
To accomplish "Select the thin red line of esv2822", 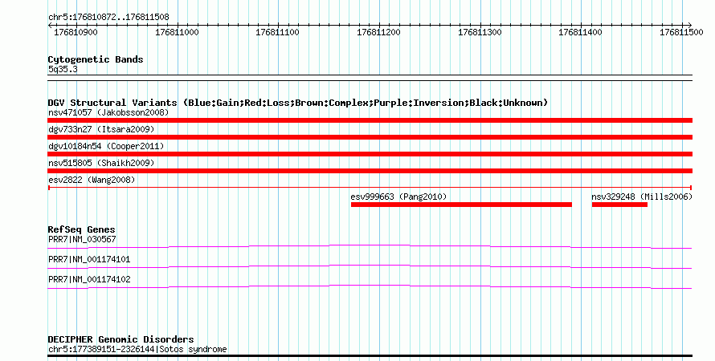I will pyautogui.click(x=370, y=187).
